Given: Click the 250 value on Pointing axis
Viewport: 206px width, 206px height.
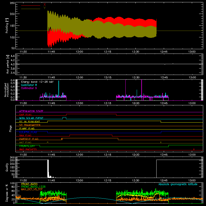Looking at the screenshot, I should [x=12, y=3].
